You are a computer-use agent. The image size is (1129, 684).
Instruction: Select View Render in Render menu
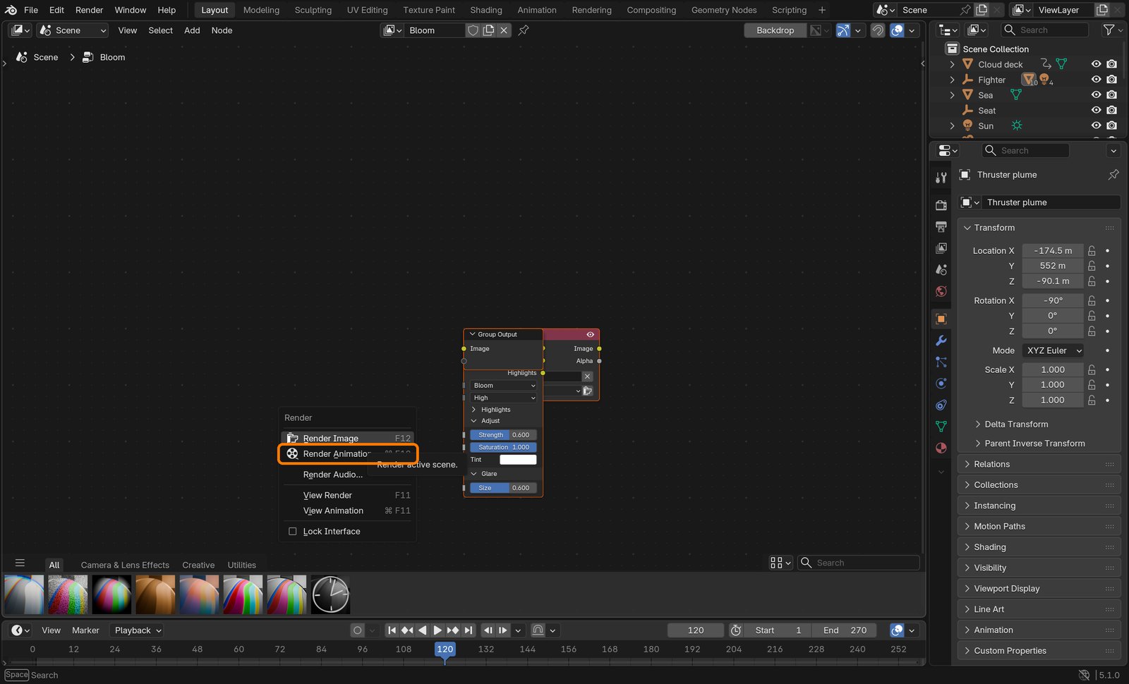(x=348, y=496)
